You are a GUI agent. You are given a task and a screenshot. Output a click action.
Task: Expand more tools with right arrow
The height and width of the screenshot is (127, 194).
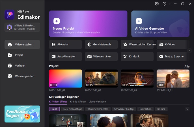coord(189,51)
